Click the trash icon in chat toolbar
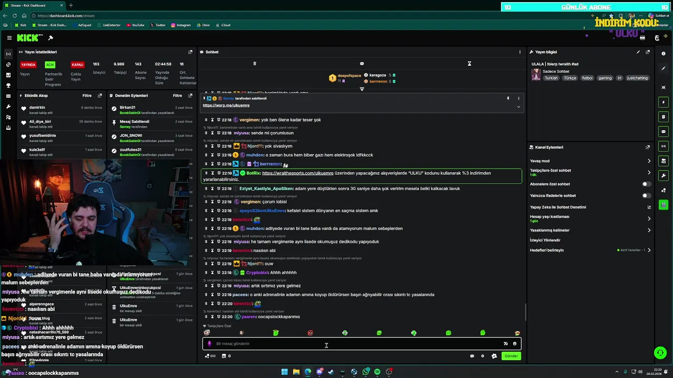This screenshot has width=673, height=378. [254, 64]
